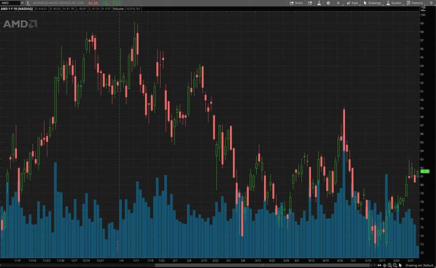Screen dimensions: 436x268
Task: Expand the symbol selector dropdown arrow
Action: tap(22, 3)
